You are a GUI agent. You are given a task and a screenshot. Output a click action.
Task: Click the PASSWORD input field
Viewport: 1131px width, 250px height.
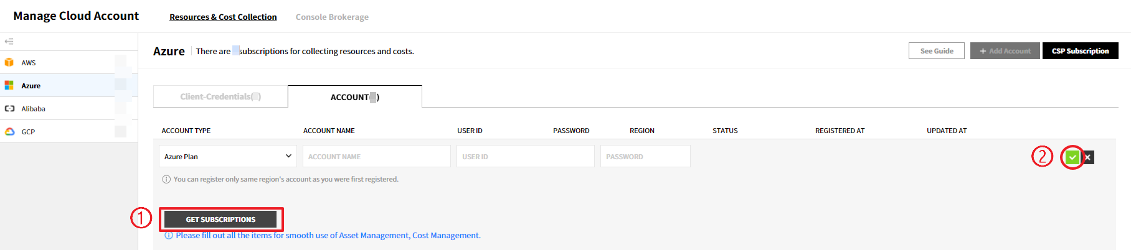645,156
